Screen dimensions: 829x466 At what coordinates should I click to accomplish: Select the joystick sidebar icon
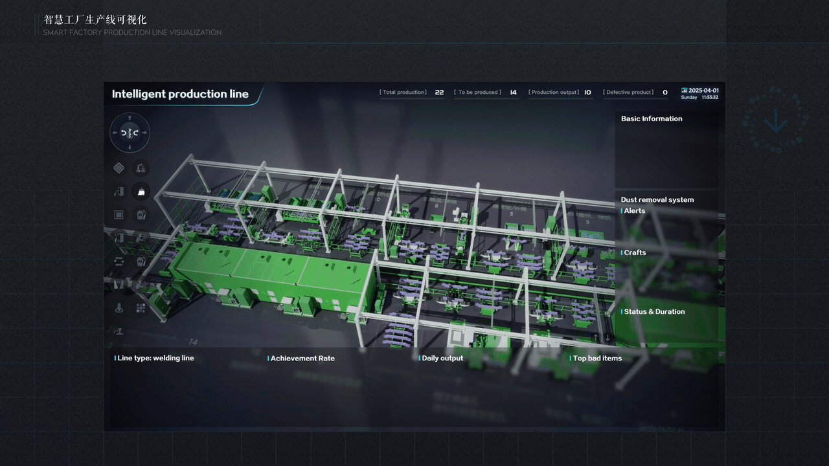[119, 308]
